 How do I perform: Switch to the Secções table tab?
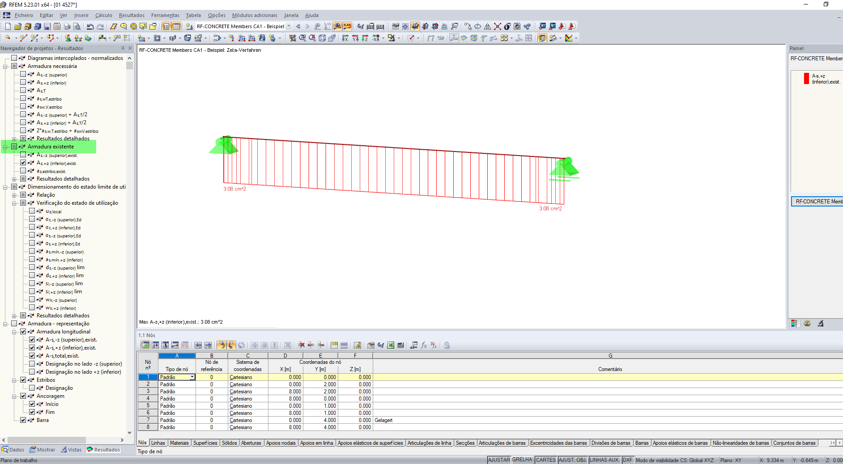pyautogui.click(x=465, y=443)
